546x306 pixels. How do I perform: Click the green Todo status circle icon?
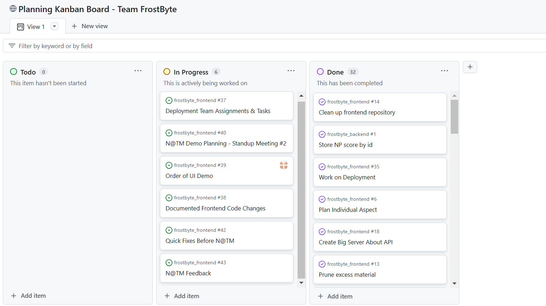(x=14, y=72)
